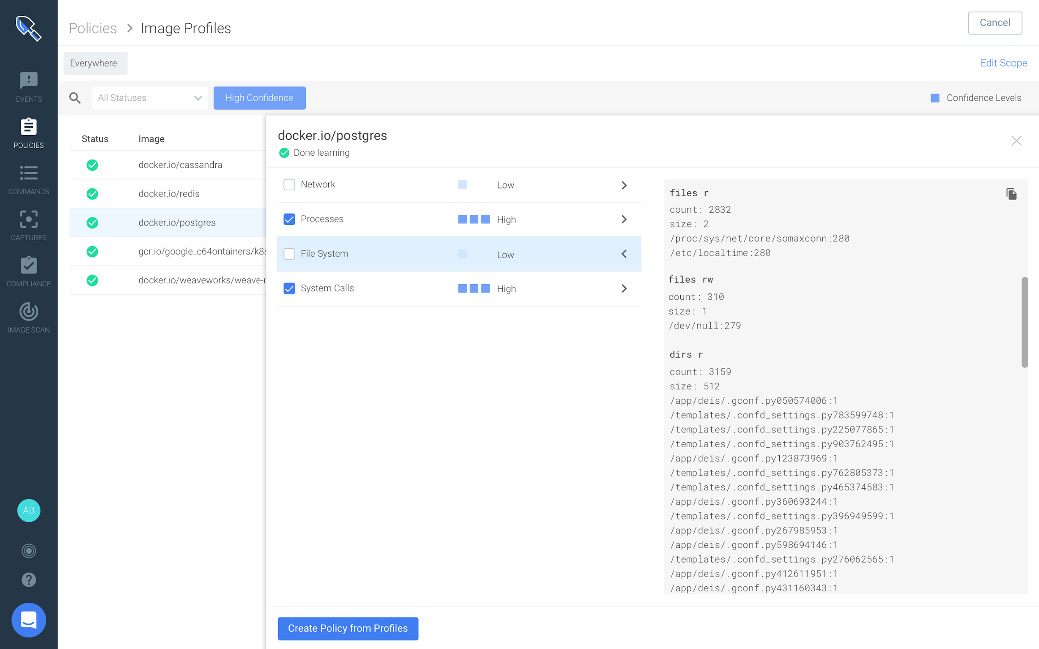Switch to the High Confidence filter
This screenshot has width=1039, height=649.
pyautogui.click(x=259, y=98)
